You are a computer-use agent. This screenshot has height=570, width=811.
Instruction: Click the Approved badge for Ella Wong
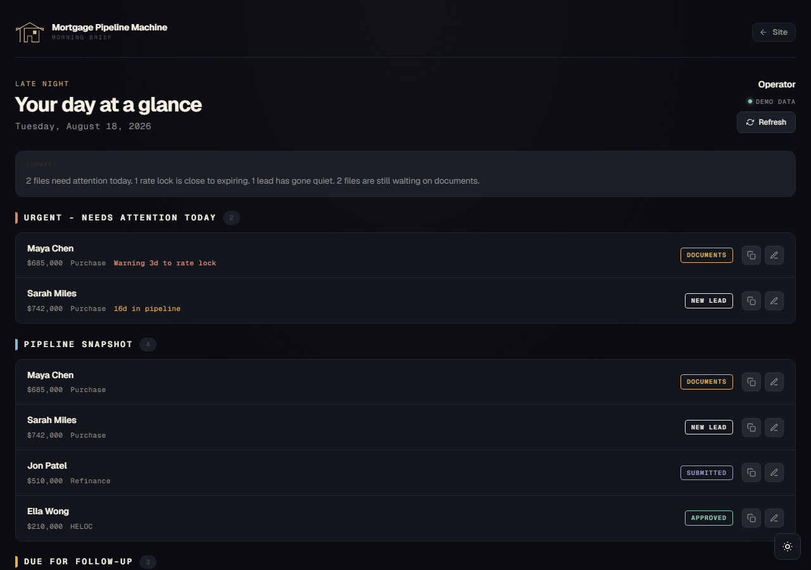709,518
